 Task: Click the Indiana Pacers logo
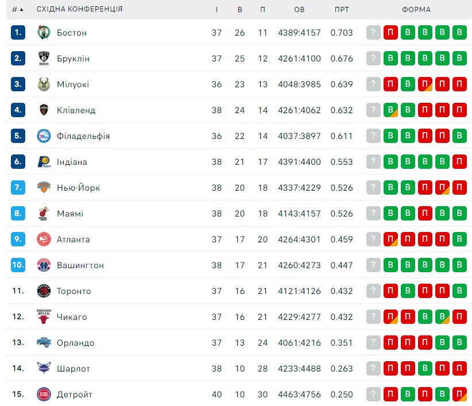[x=44, y=162]
